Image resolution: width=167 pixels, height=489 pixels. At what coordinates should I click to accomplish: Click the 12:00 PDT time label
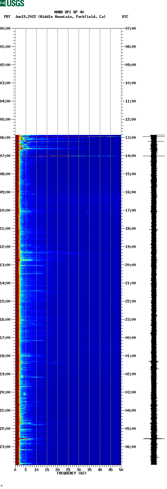pos(5,247)
